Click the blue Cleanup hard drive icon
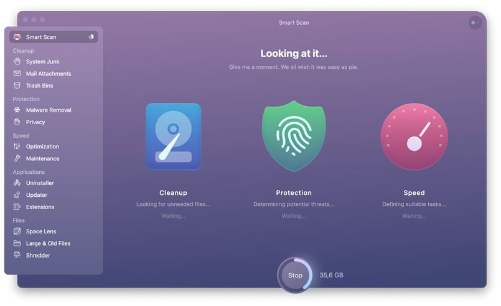Screen dimensions: 501x306 173,137
